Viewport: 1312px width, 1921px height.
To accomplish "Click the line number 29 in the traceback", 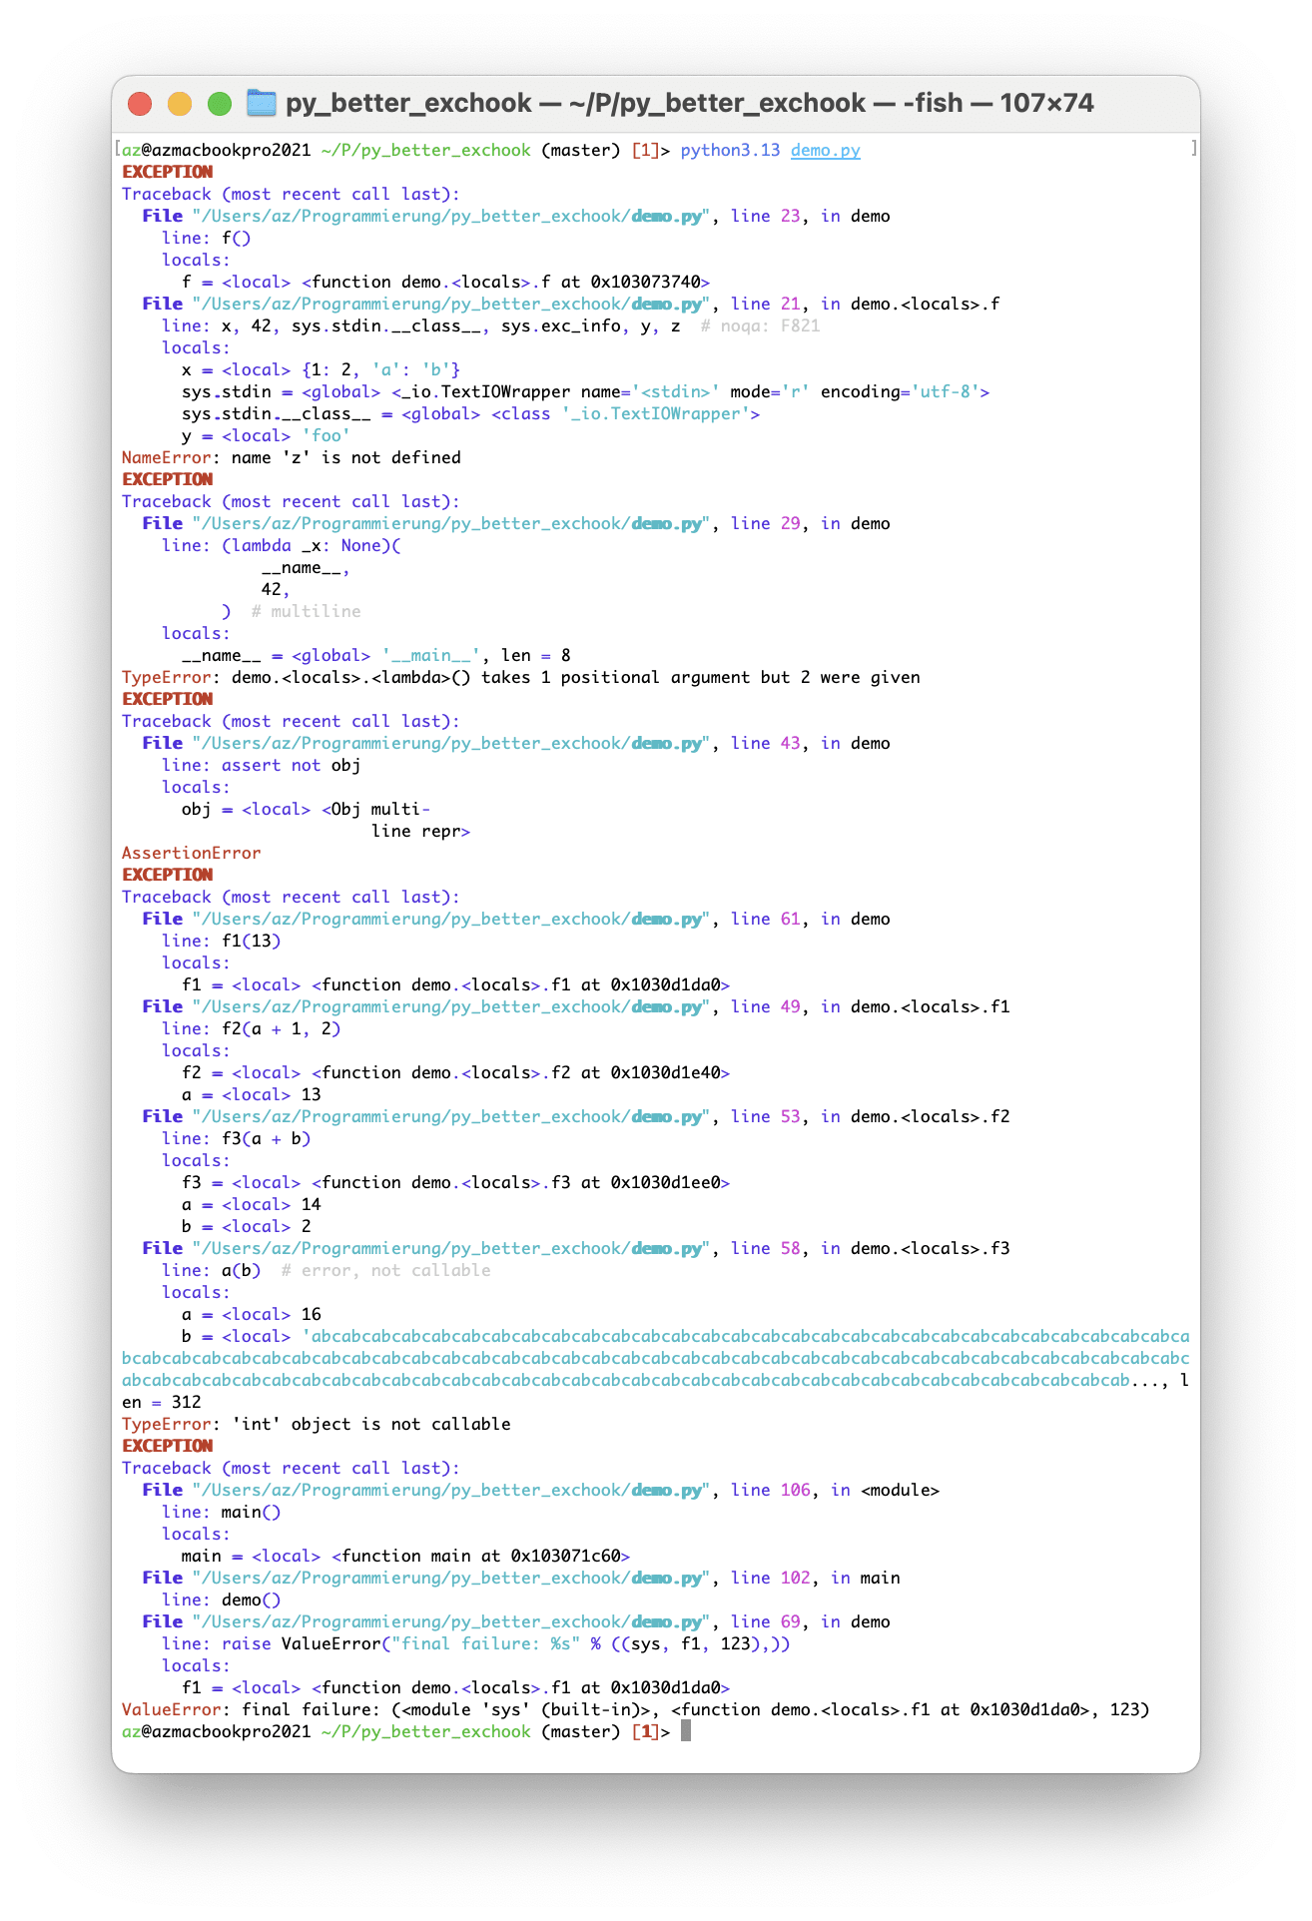I will (x=790, y=523).
